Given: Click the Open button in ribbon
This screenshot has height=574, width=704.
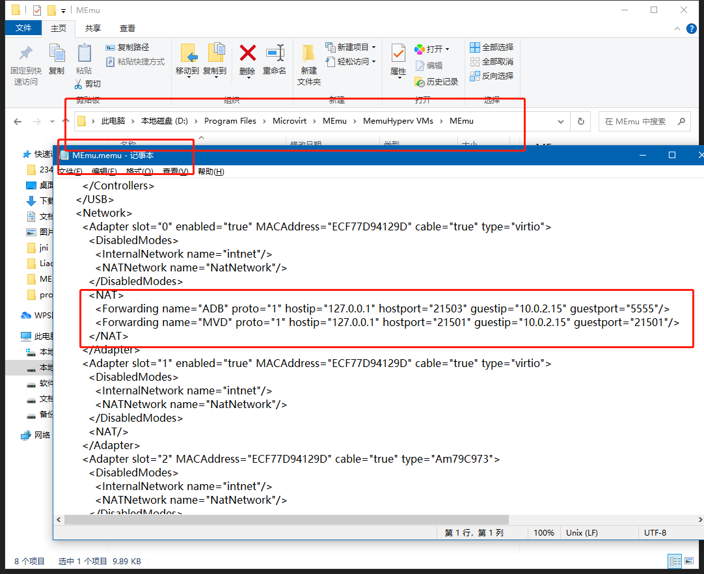Looking at the screenshot, I should (x=432, y=49).
